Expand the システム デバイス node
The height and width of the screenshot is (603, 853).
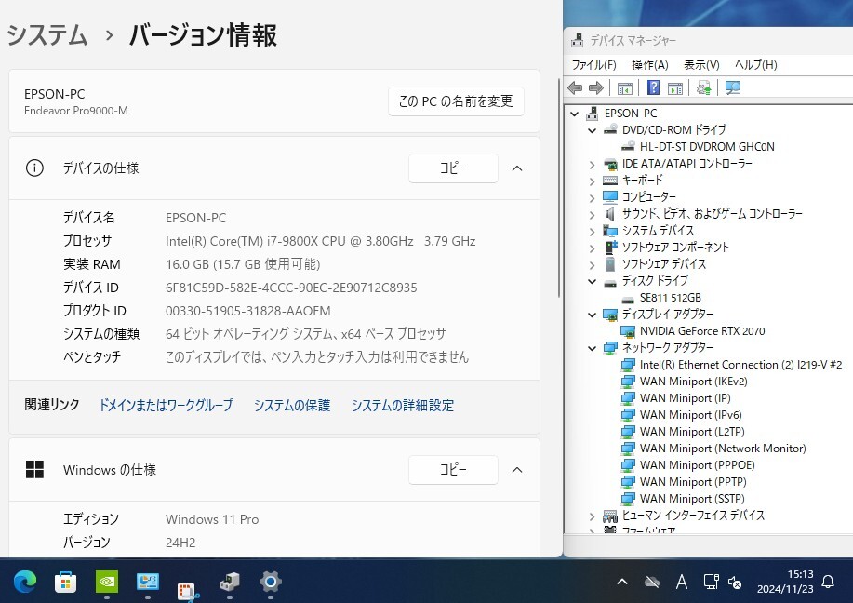point(592,232)
